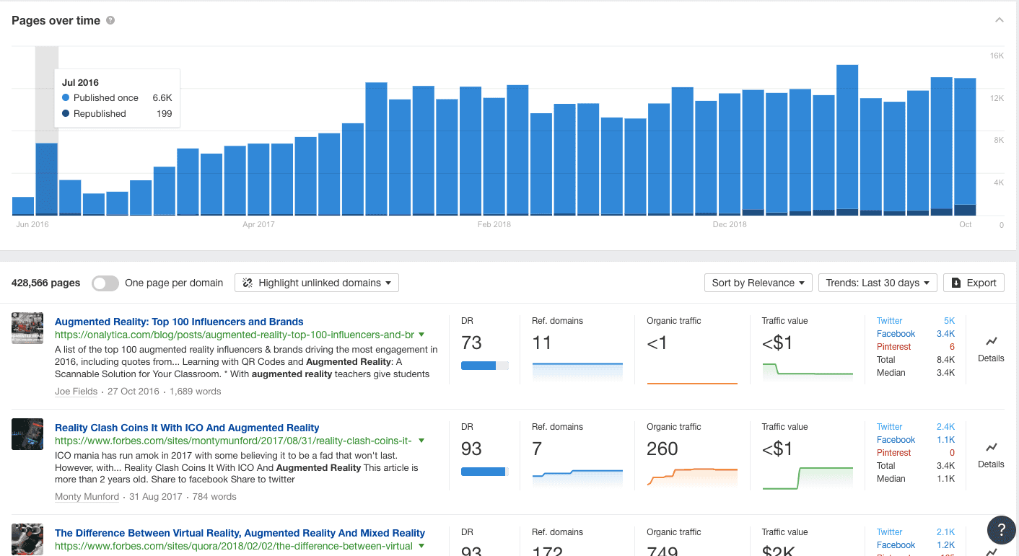Click thumbnail of Reality Clash article
The width and height of the screenshot is (1019, 556).
click(x=27, y=434)
